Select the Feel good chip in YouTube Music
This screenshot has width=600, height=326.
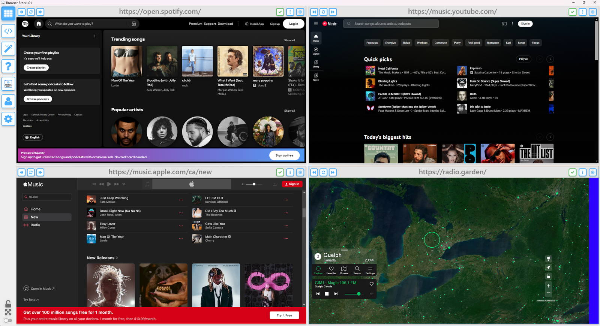tap(474, 43)
